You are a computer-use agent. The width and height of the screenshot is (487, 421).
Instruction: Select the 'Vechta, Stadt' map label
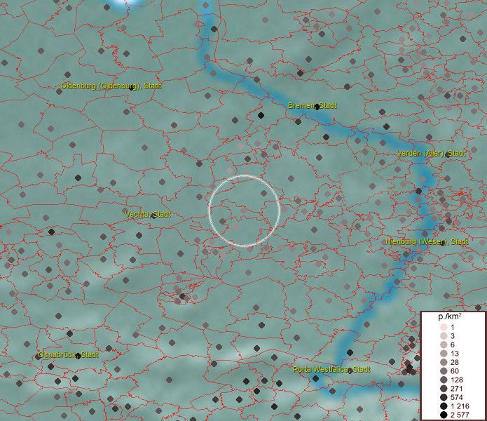tap(148, 214)
